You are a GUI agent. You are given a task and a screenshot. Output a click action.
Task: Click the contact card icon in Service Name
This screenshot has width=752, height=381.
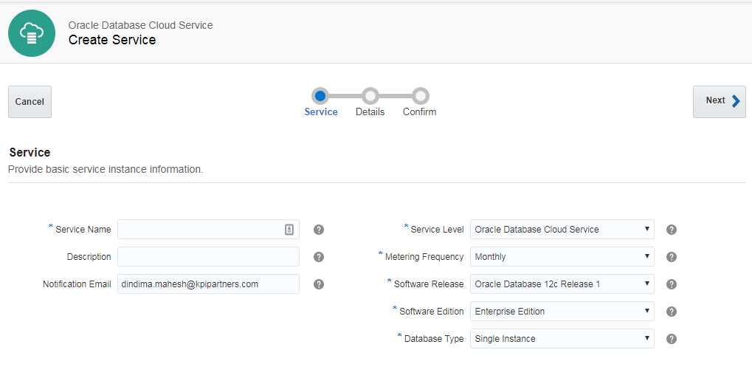(289, 230)
